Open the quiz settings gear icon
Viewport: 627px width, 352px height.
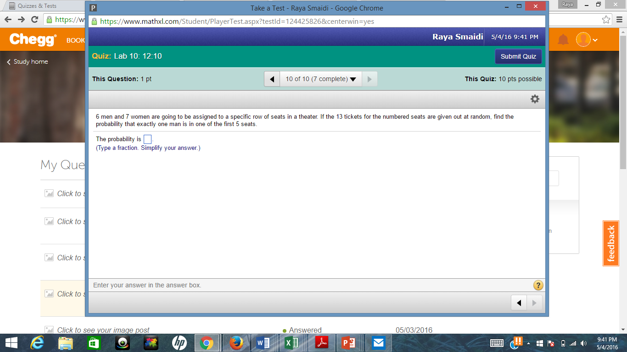coord(535,99)
